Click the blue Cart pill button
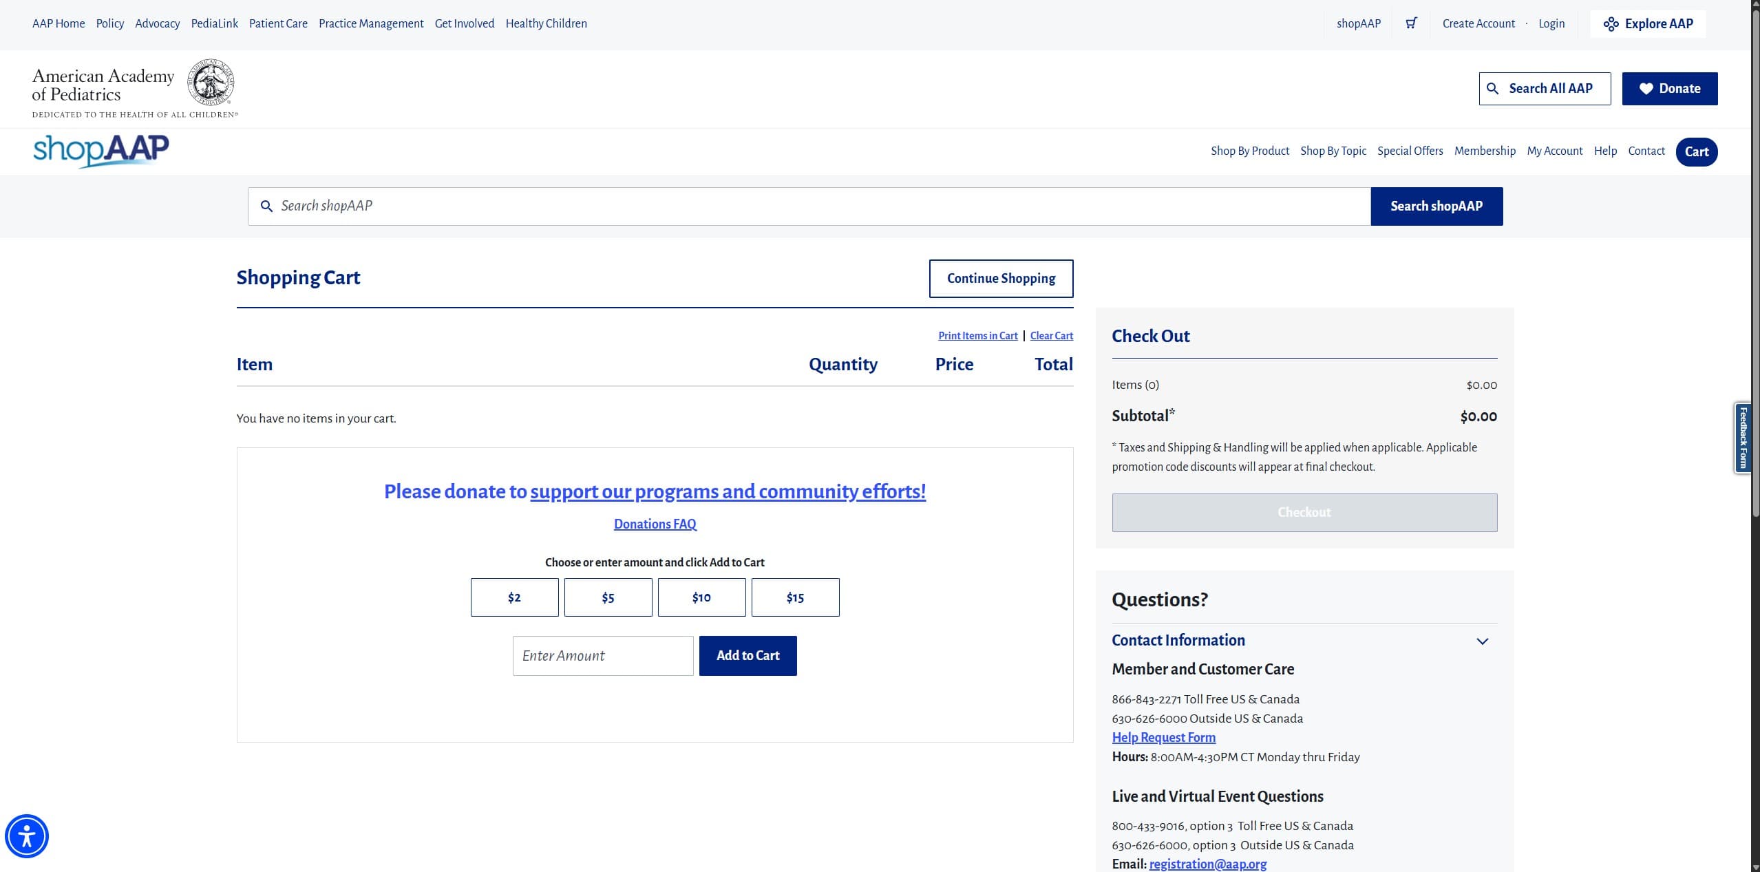The height and width of the screenshot is (872, 1760). (x=1697, y=151)
